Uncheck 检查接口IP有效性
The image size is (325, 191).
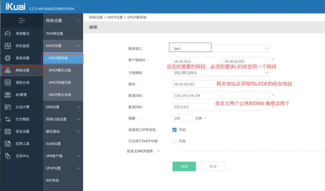tap(174, 130)
